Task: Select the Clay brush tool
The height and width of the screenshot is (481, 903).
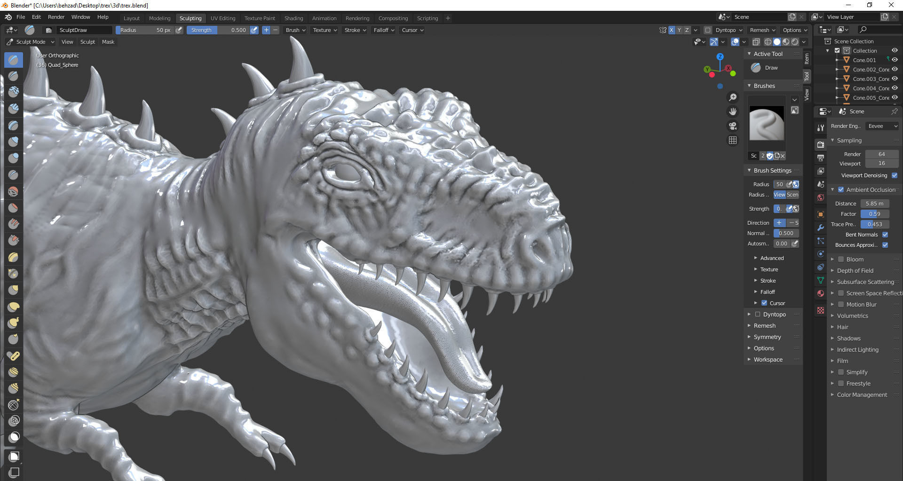Action: tap(14, 93)
